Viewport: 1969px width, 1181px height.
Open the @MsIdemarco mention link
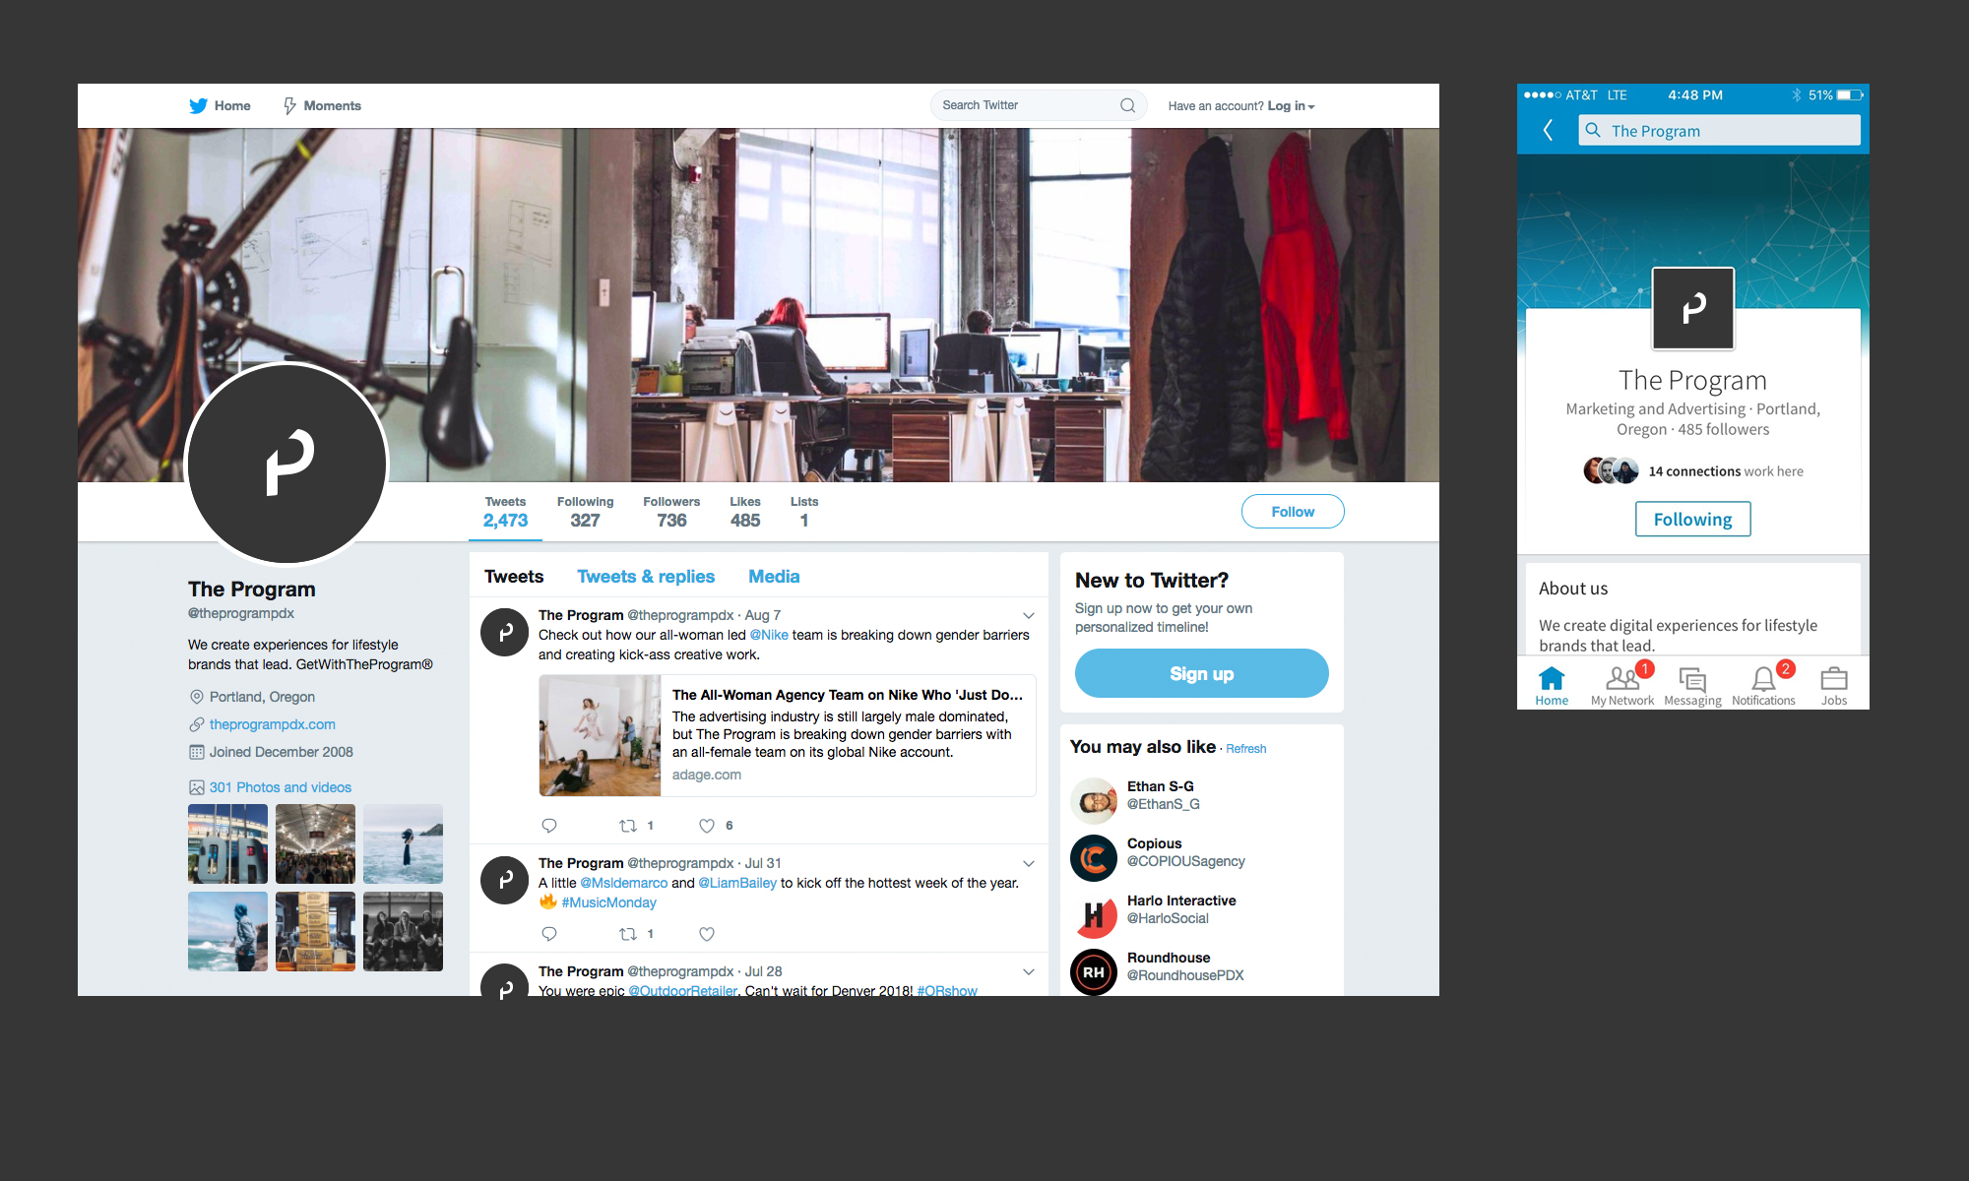[x=623, y=883]
